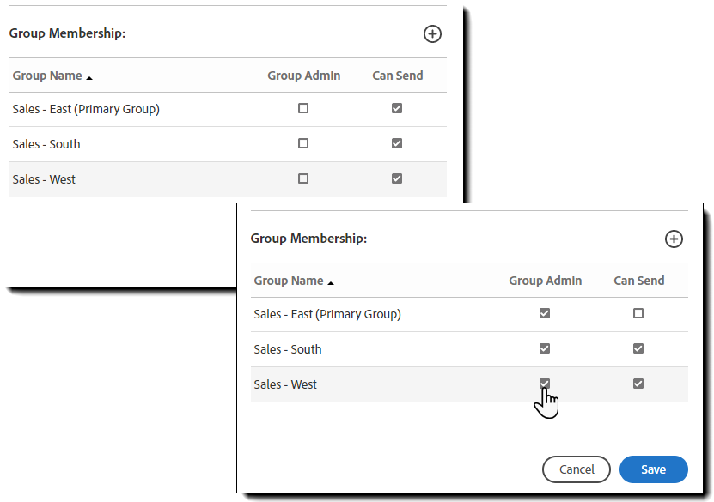Toggle Group Admin for Sales - East in back panel

[302, 109]
